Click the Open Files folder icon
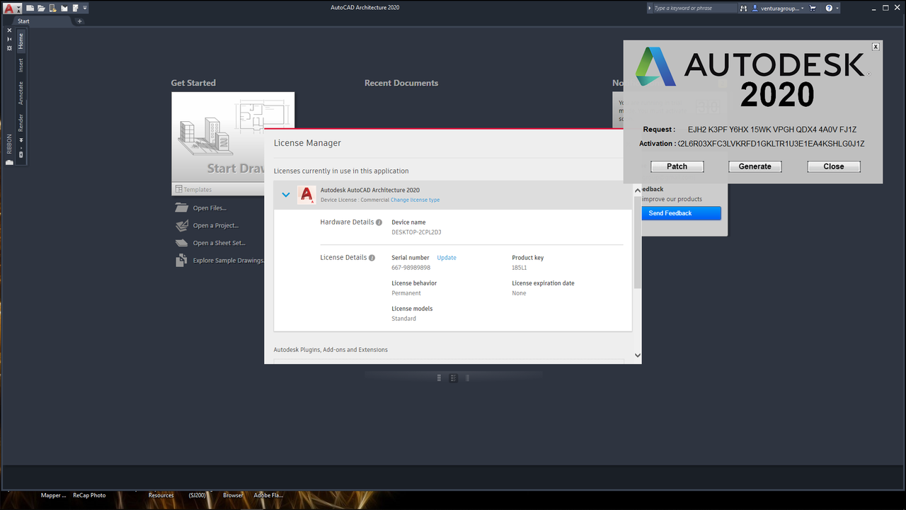Image resolution: width=906 pixels, height=510 pixels. 181,208
